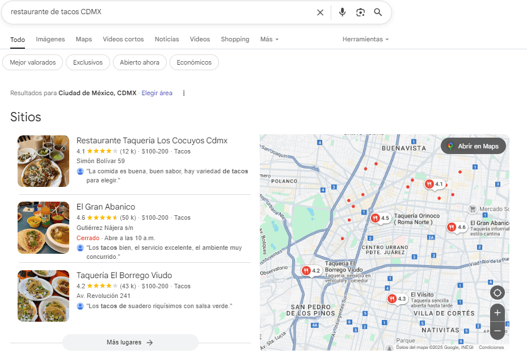
Task: Click the Simón Bolívar 59 address text
Action: tap(100, 161)
